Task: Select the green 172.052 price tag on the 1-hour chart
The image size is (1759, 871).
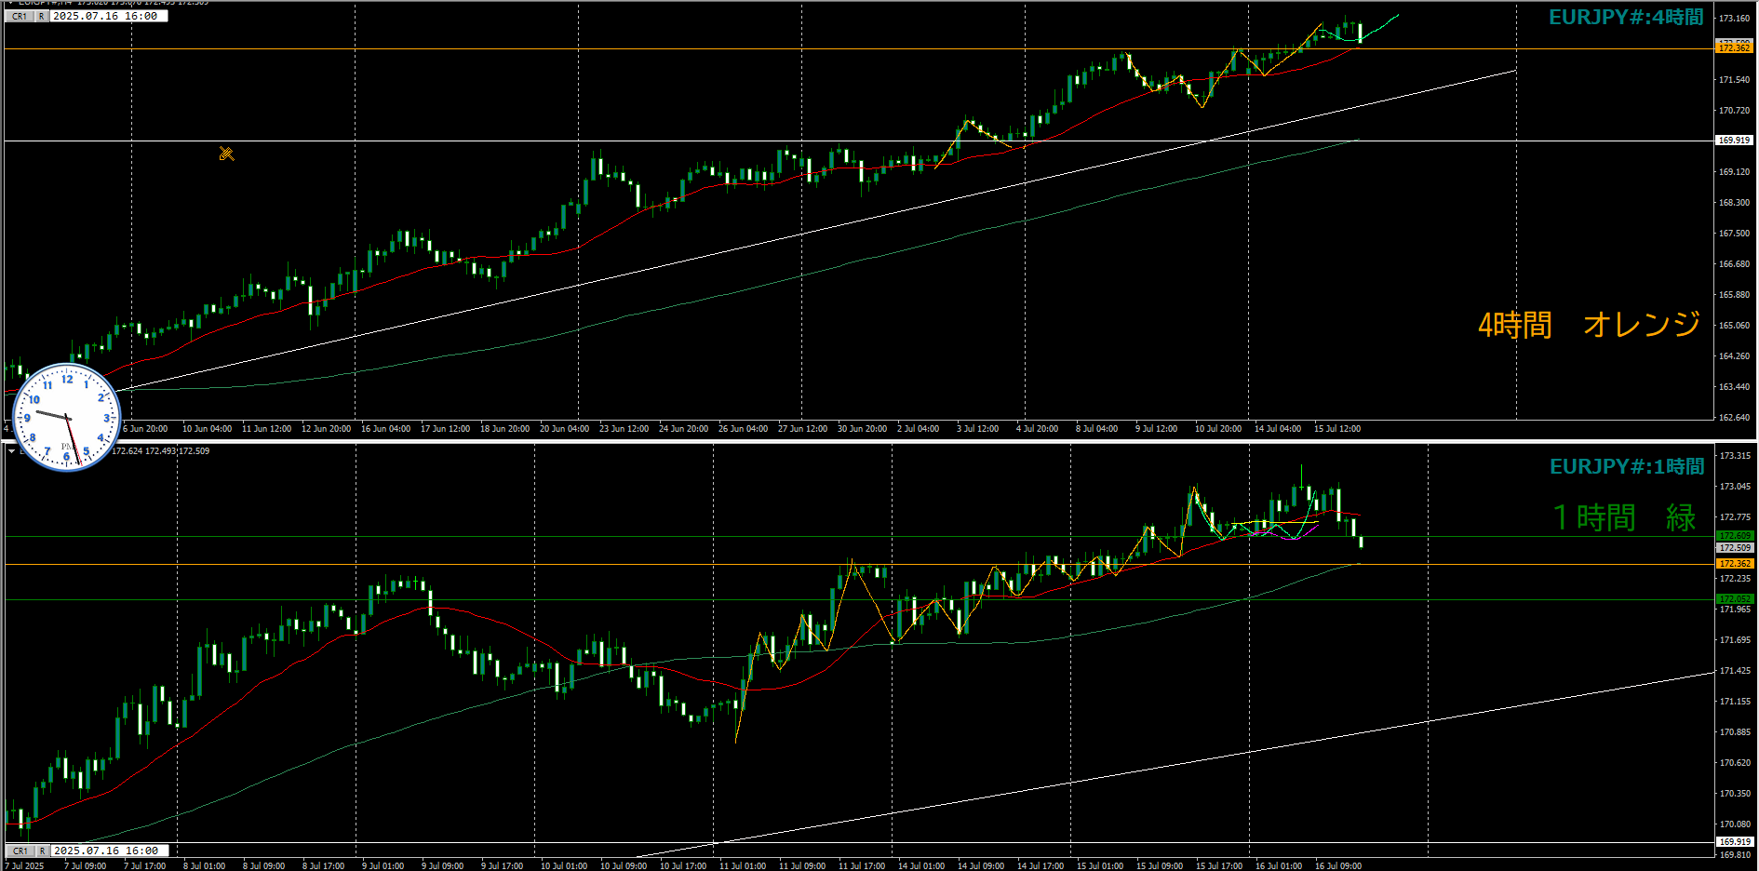Action: (x=1735, y=599)
